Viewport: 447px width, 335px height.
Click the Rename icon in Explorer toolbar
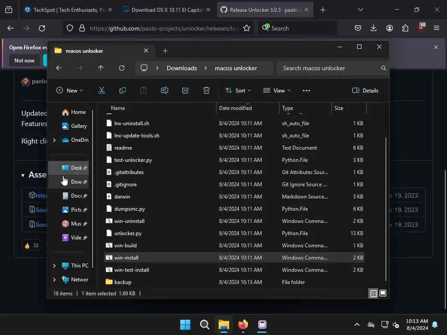(165, 91)
